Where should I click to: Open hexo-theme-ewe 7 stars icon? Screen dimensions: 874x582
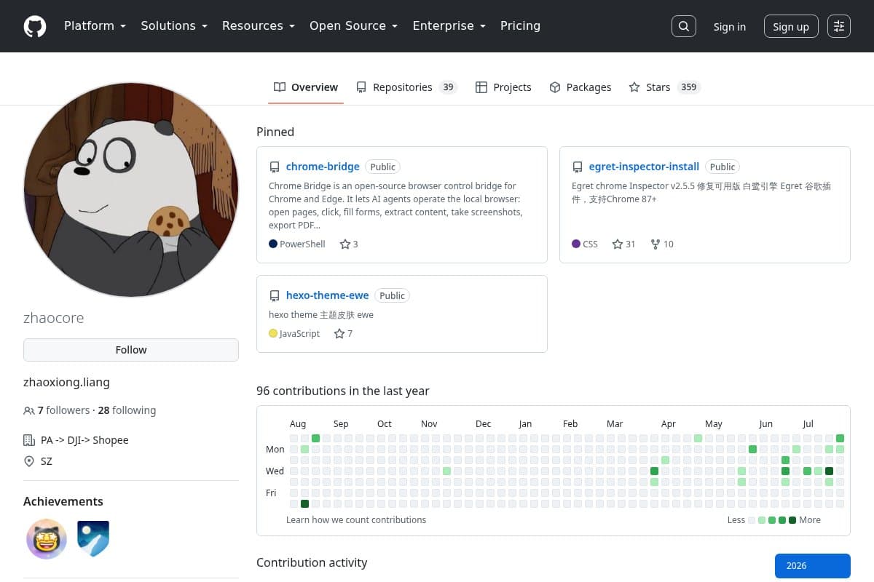339,334
